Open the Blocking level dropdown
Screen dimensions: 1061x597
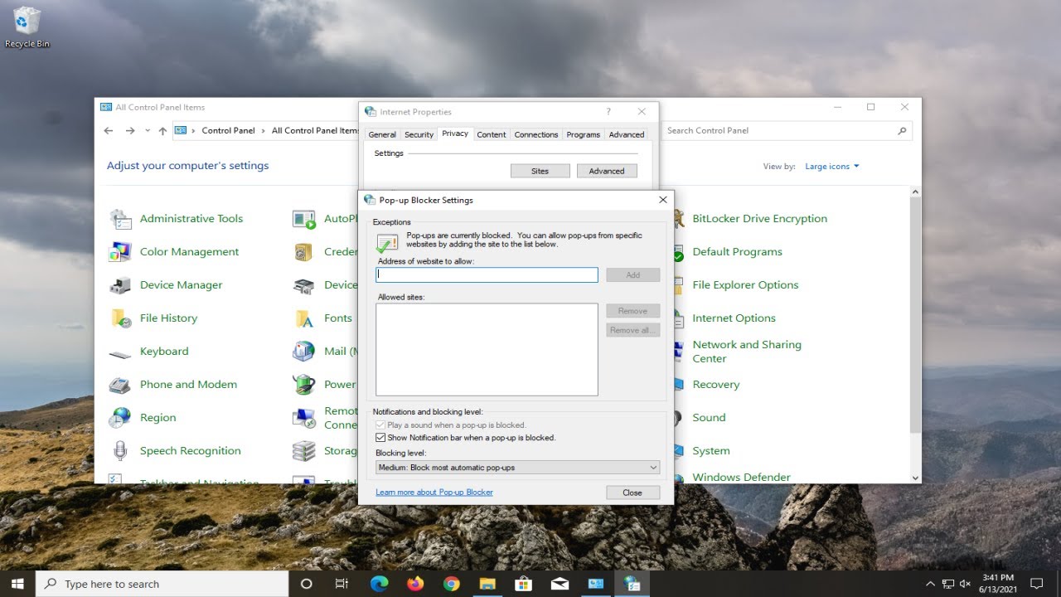[518, 468]
